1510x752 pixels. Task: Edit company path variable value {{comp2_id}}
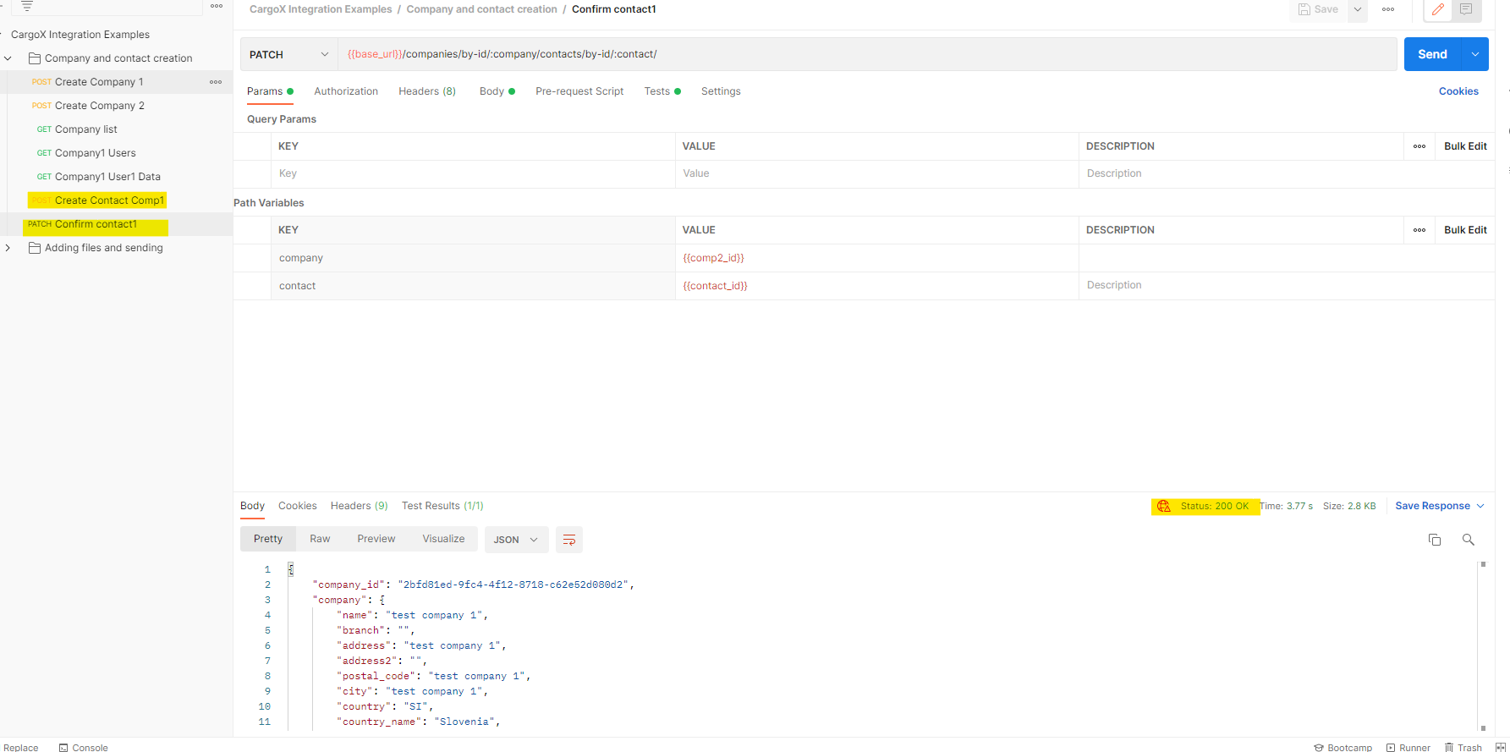click(x=877, y=258)
